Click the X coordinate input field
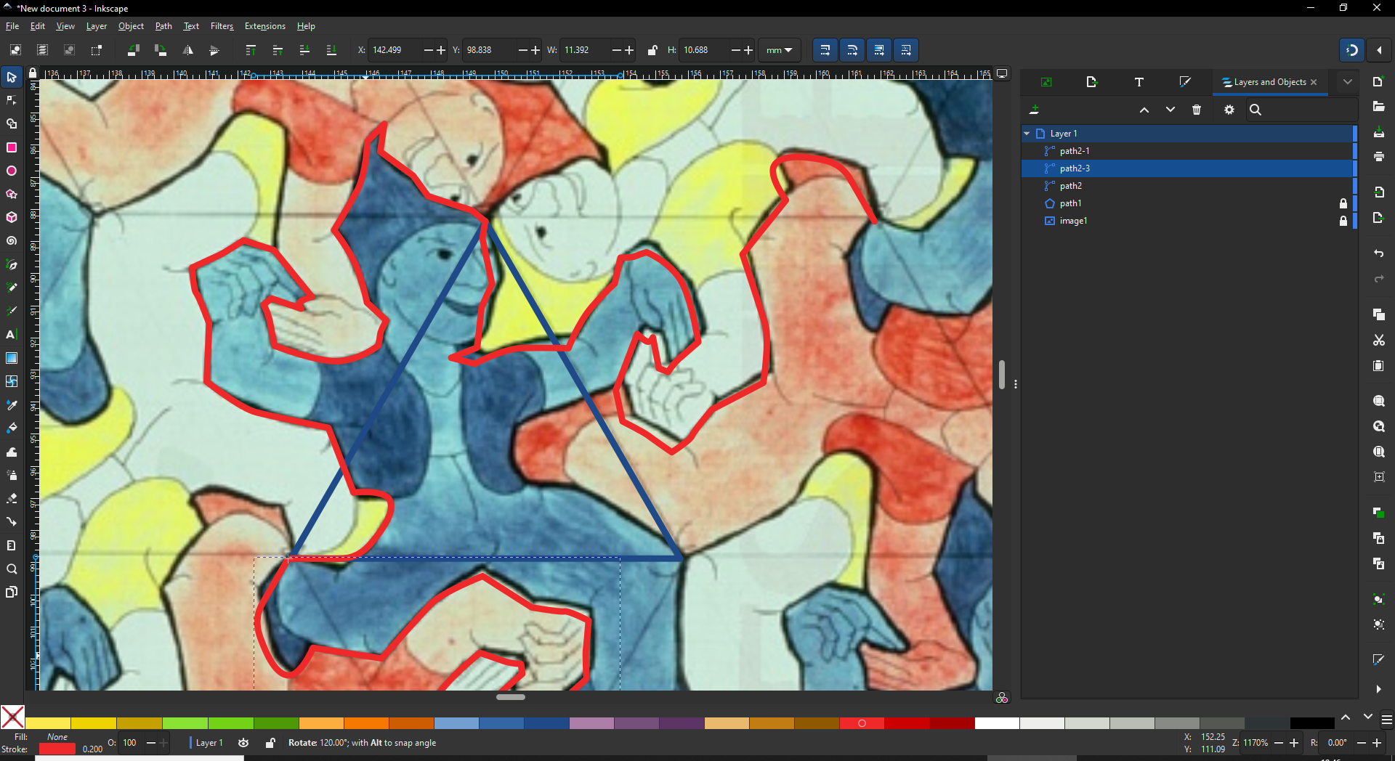 point(394,50)
